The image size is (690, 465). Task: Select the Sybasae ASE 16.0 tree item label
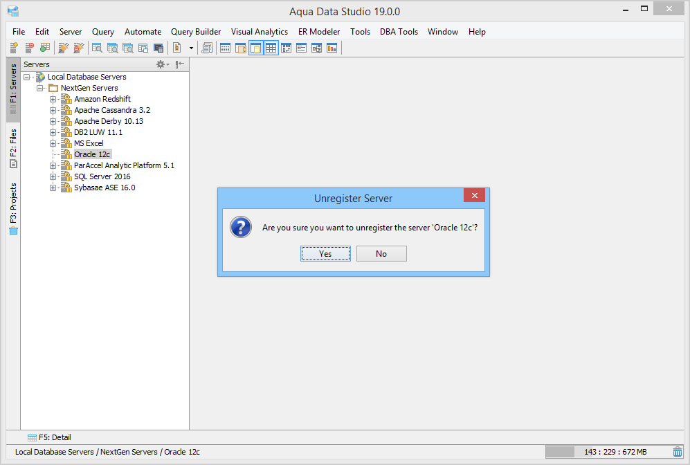coord(105,188)
